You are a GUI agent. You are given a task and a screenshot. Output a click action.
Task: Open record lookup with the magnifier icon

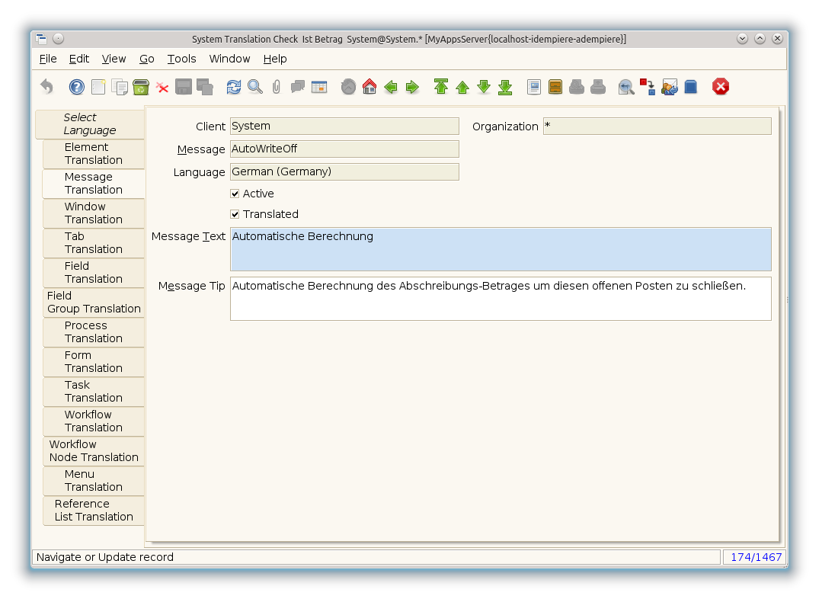pyautogui.click(x=255, y=87)
